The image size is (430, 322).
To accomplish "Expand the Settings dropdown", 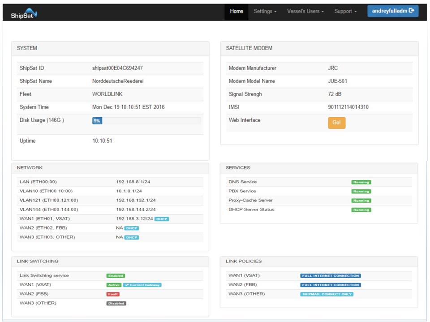I will [265, 11].
